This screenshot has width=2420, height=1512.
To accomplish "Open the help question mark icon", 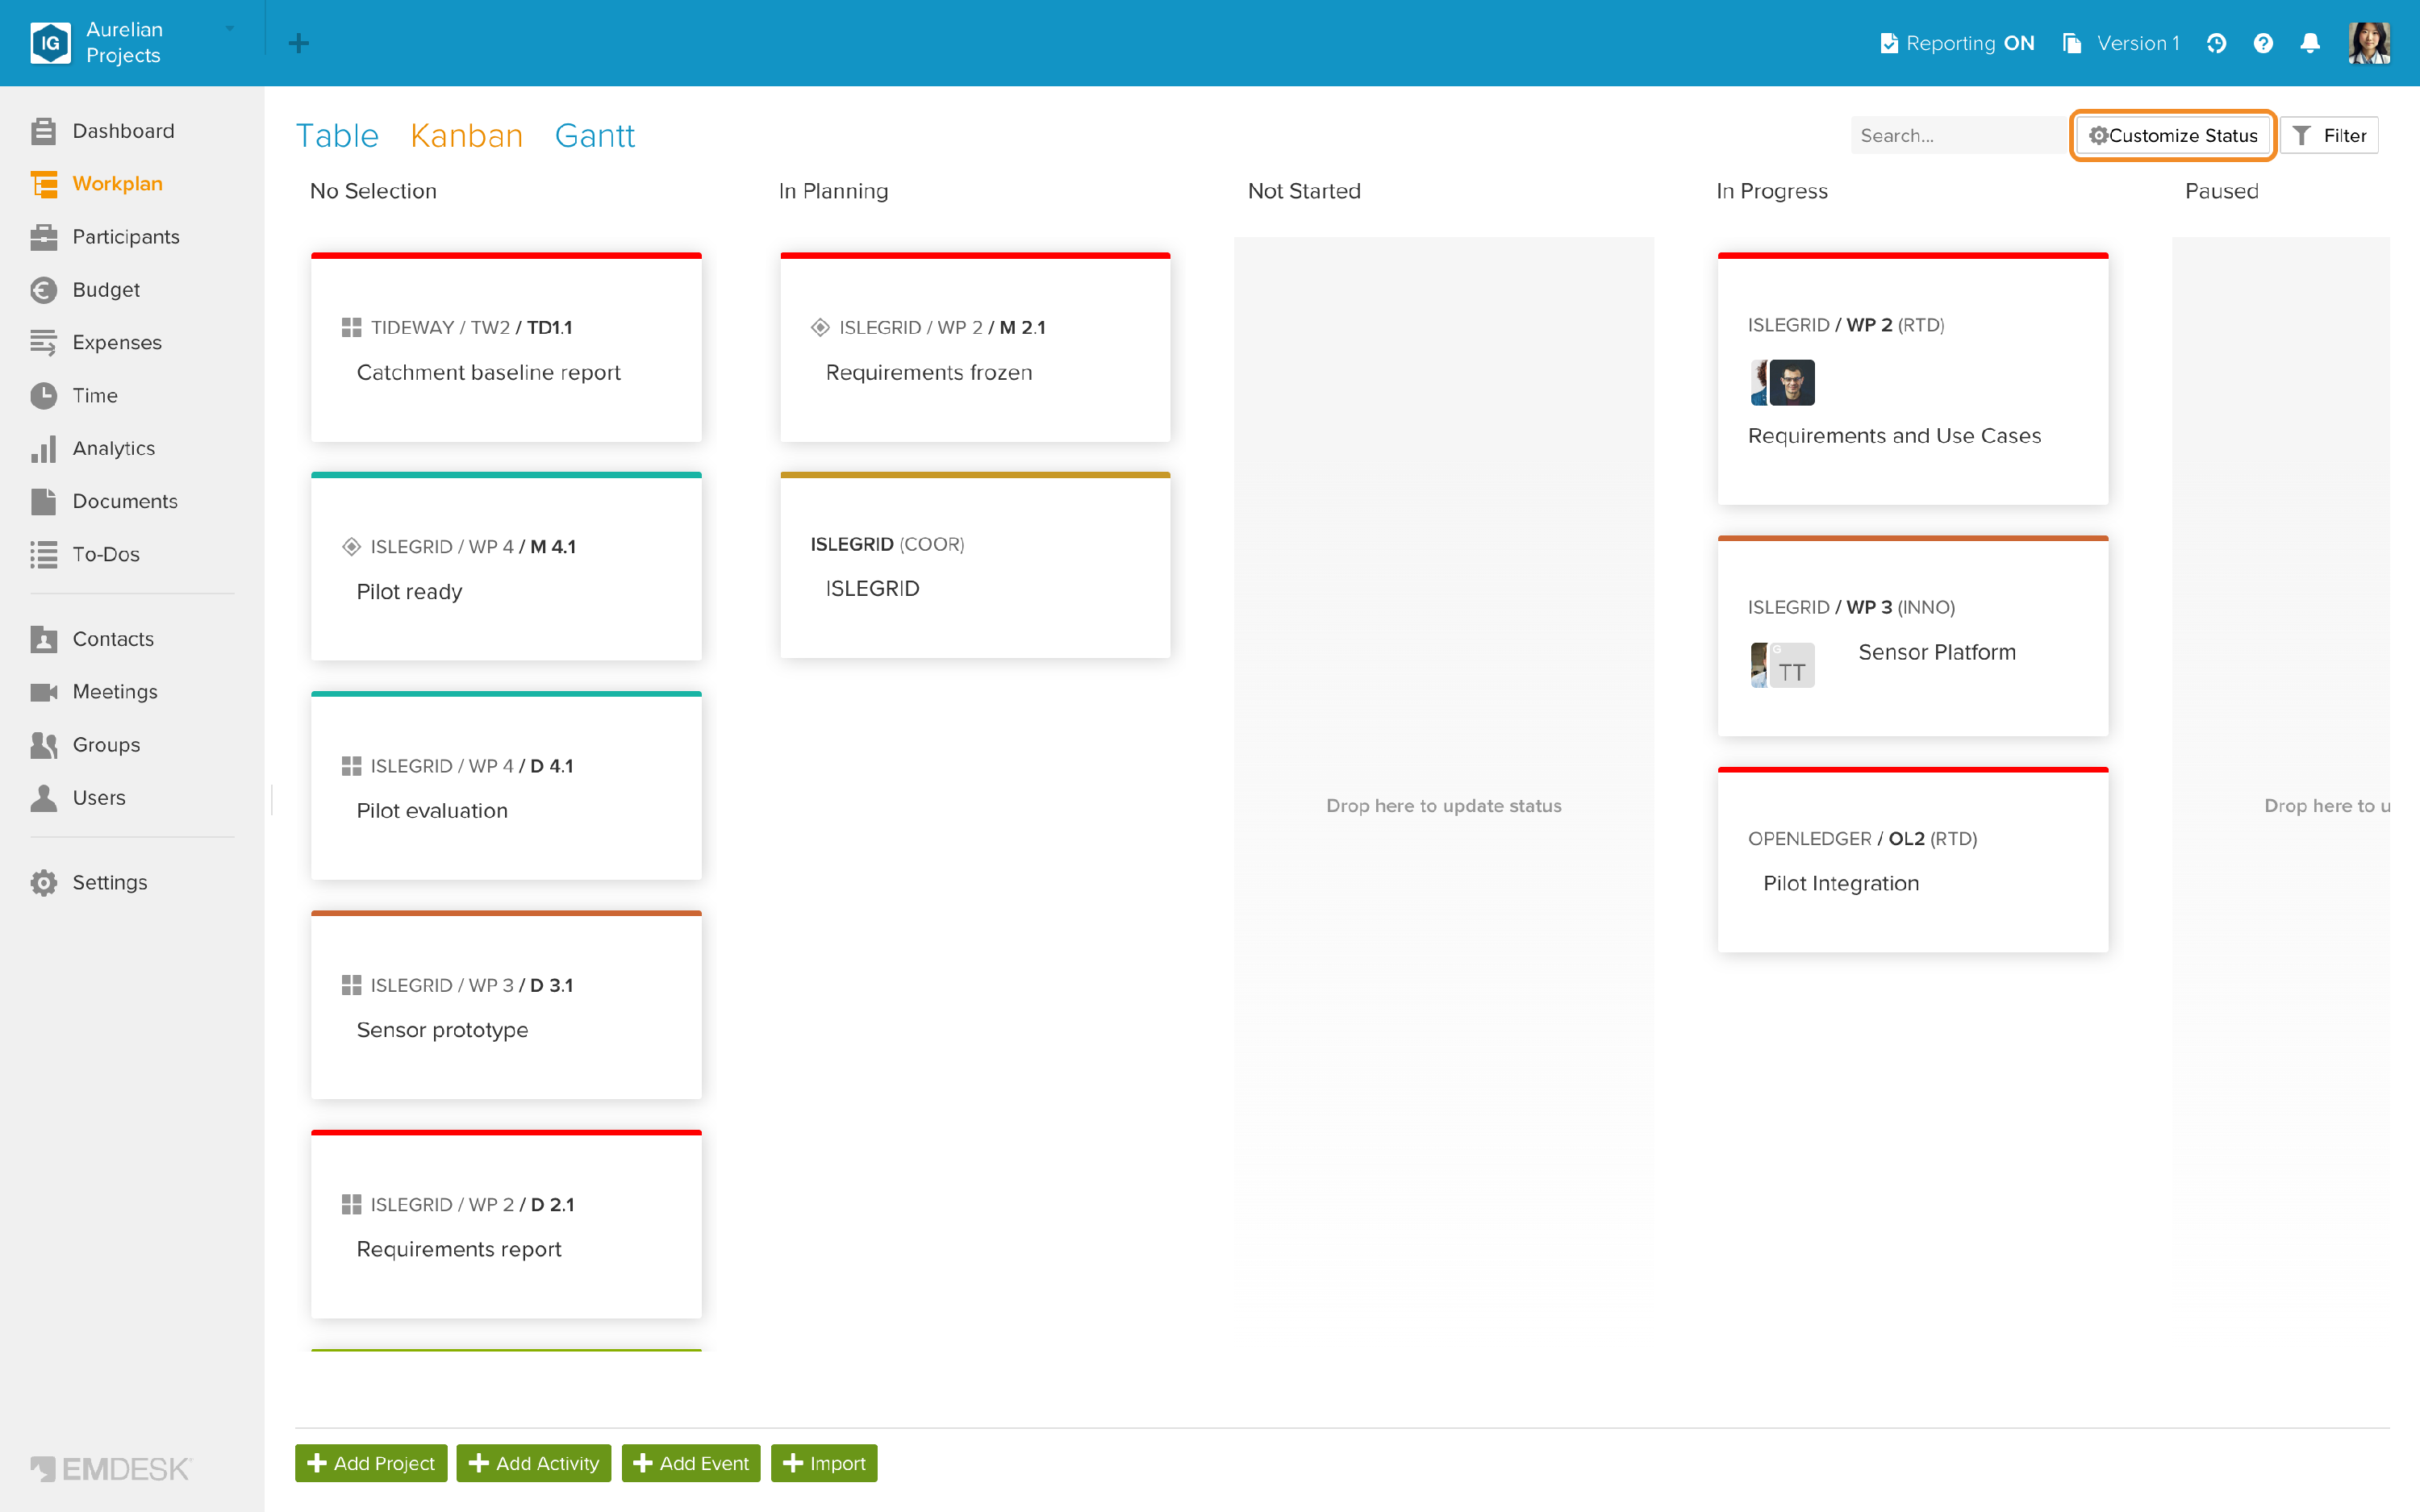I will click(x=2263, y=43).
